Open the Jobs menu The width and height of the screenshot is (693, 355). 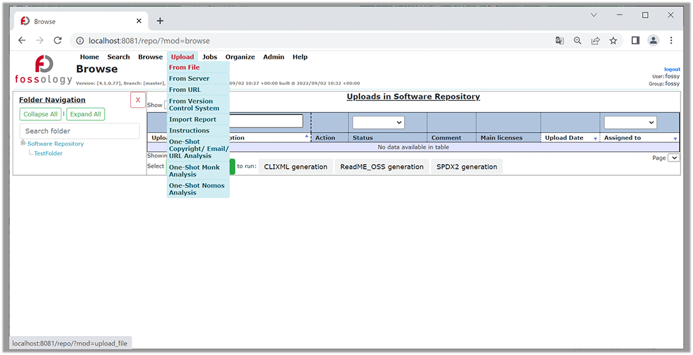210,57
